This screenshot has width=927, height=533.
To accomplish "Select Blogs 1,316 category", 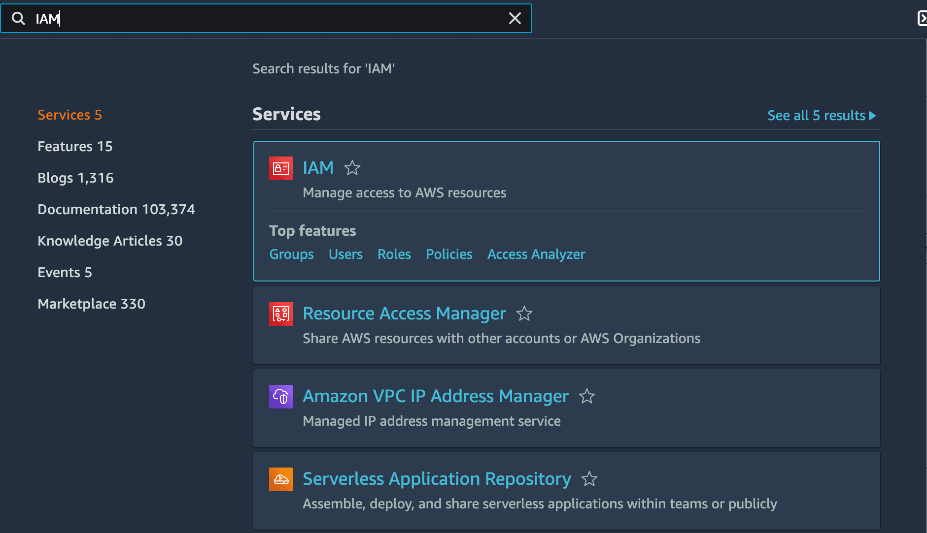I will [75, 178].
